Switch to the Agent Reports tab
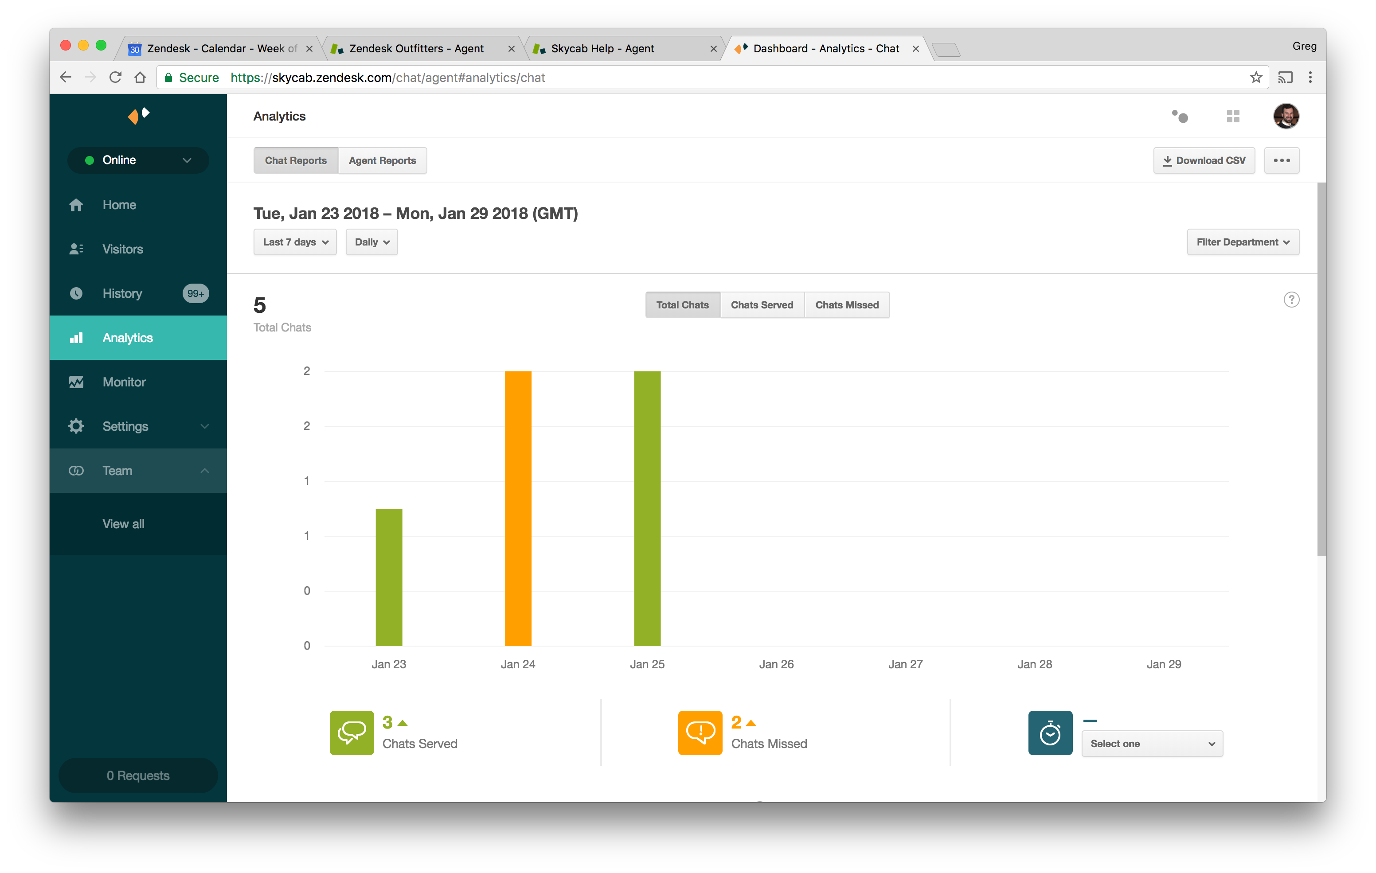The image size is (1376, 873). (x=382, y=160)
